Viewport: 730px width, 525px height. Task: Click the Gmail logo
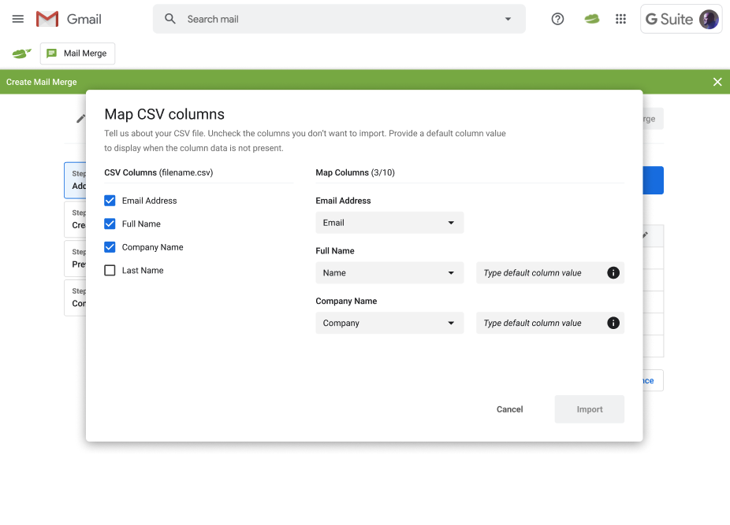click(69, 19)
